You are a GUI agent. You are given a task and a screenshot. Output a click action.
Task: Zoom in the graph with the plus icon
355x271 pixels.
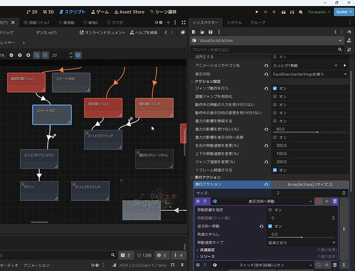[28, 55]
